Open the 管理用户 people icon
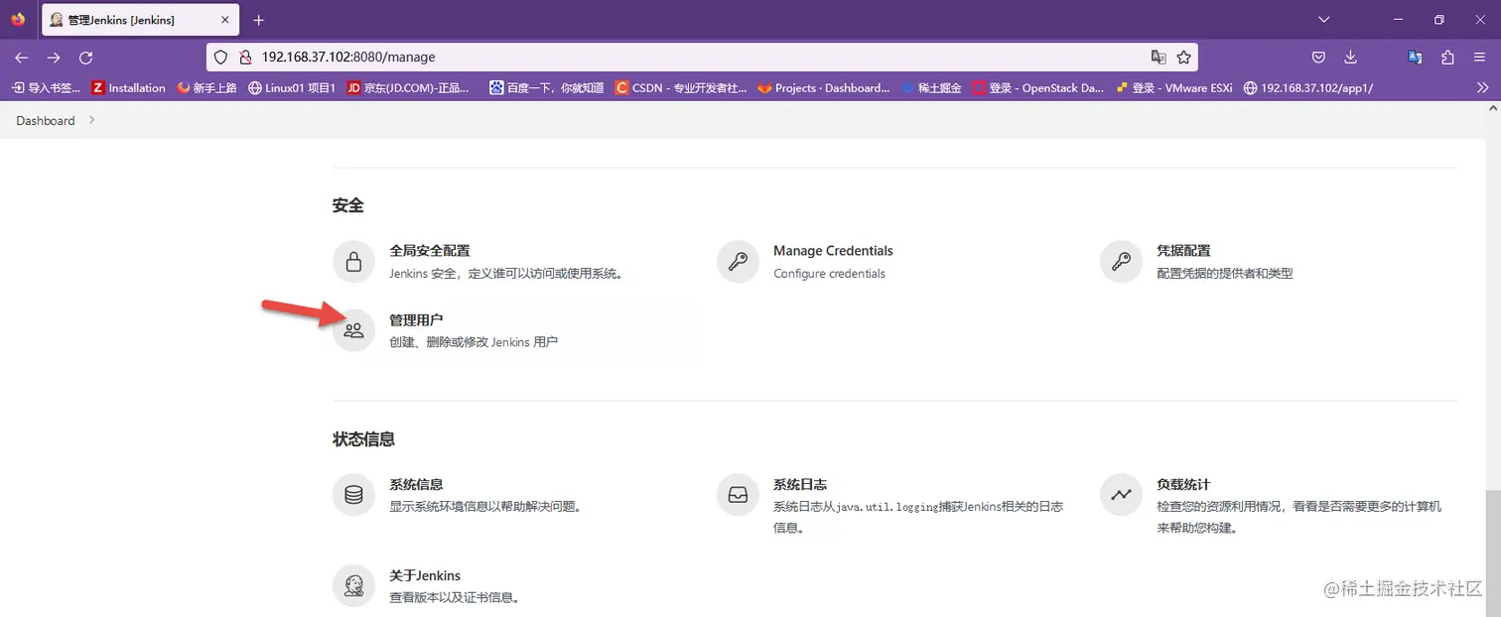This screenshot has height=617, width=1501. coord(353,330)
